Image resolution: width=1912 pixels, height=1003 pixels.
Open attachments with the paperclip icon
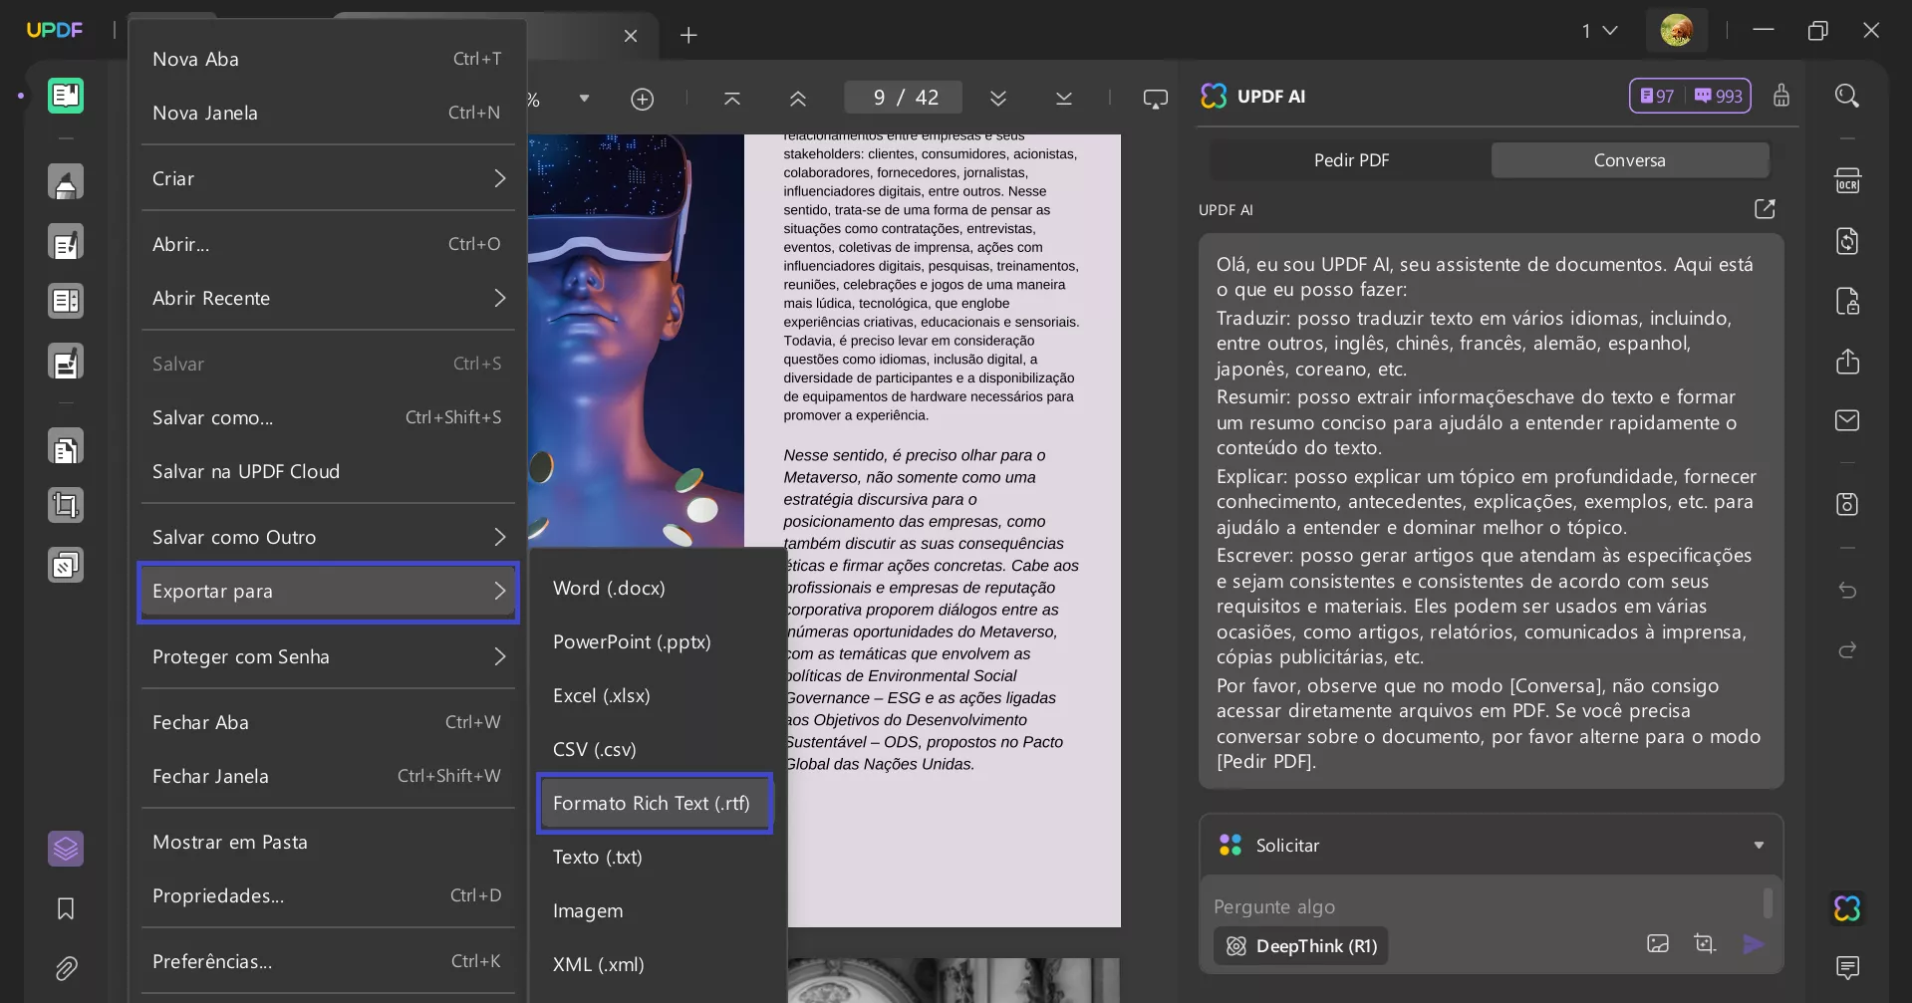pyautogui.click(x=66, y=968)
